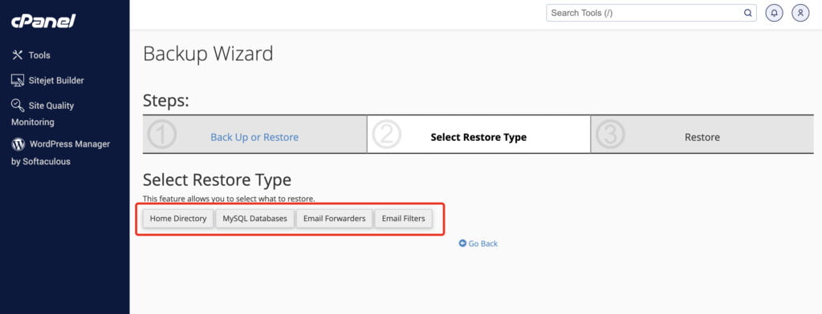
Task: Click the Site Quality Monitoring magnifier icon
Action: click(18, 106)
